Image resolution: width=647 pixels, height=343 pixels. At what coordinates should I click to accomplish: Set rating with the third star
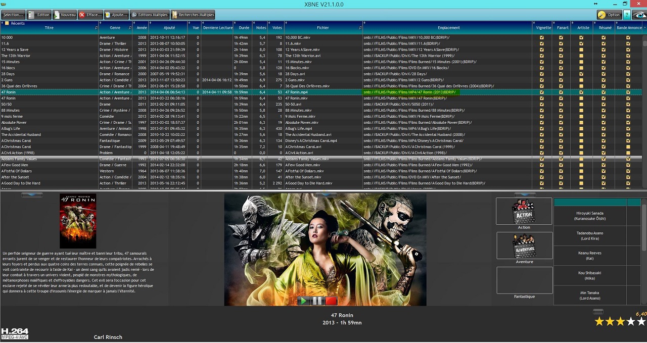click(x=620, y=321)
